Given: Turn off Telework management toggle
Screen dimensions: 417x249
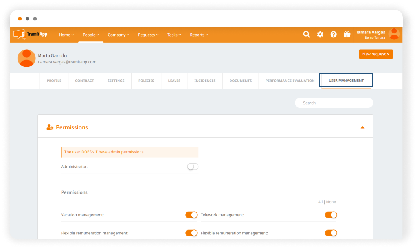Looking at the screenshot, I should (331, 215).
